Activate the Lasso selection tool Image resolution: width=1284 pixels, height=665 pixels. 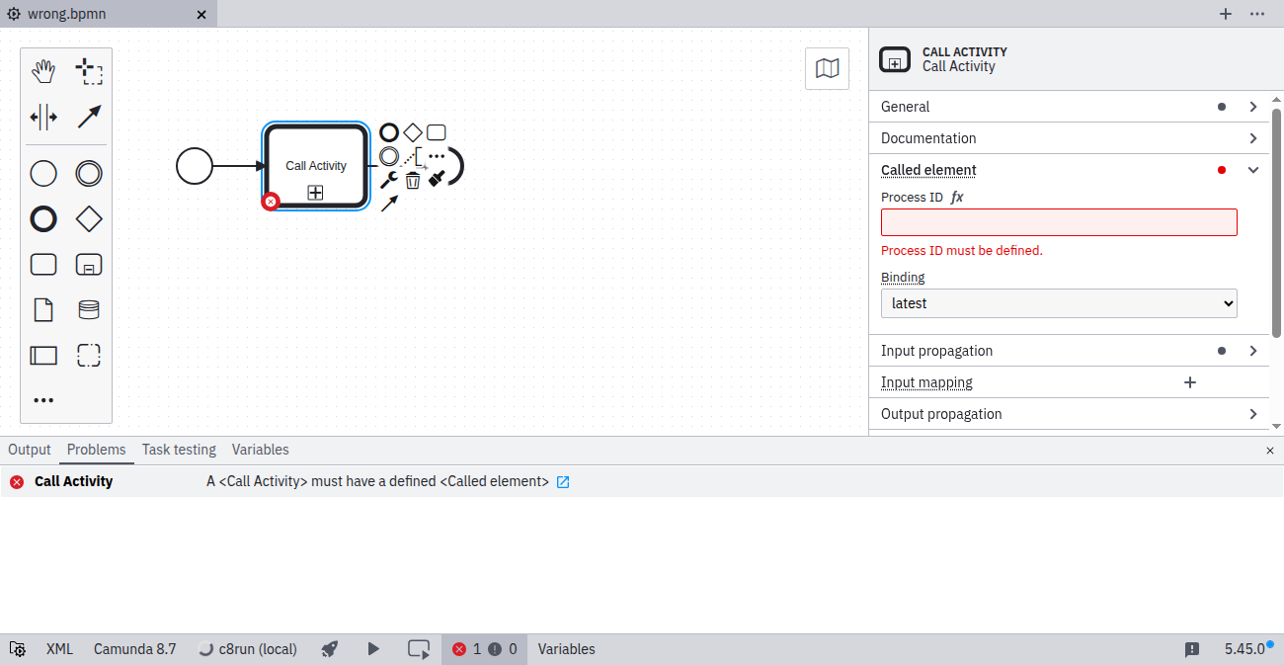[89, 71]
